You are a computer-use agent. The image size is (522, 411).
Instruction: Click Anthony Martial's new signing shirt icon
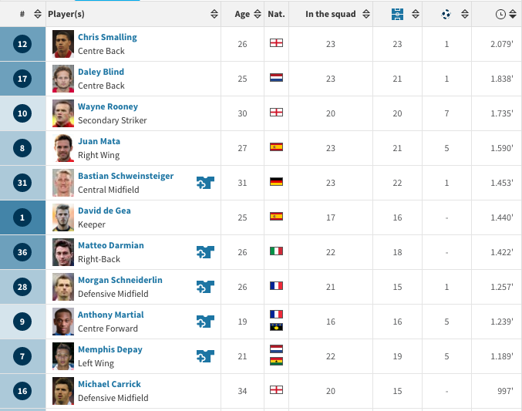click(x=205, y=322)
